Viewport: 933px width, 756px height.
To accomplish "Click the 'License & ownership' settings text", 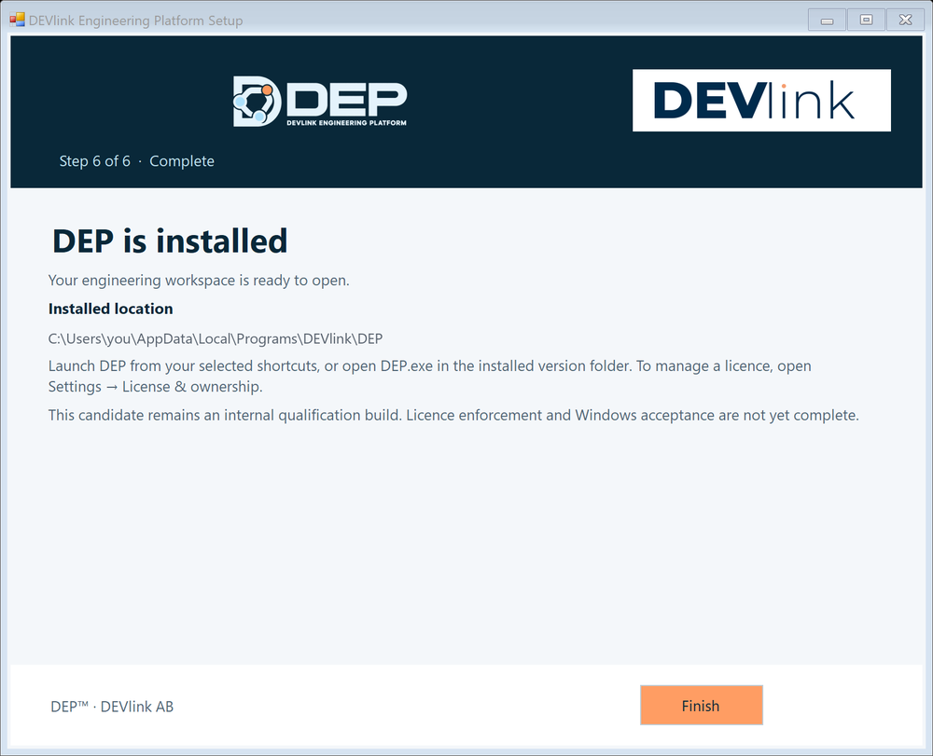I will pyautogui.click(x=192, y=387).
